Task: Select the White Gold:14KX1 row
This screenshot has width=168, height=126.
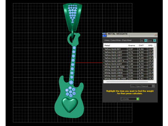Action: (128, 76)
